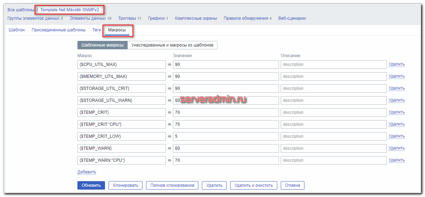Cancel changes with Отмена button
This screenshot has height=197, width=425.
[292, 185]
